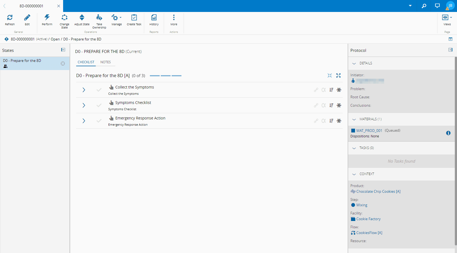Toggle checkmark for Symptoms Checklist
The image size is (457, 253).
click(x=99, y=105)
